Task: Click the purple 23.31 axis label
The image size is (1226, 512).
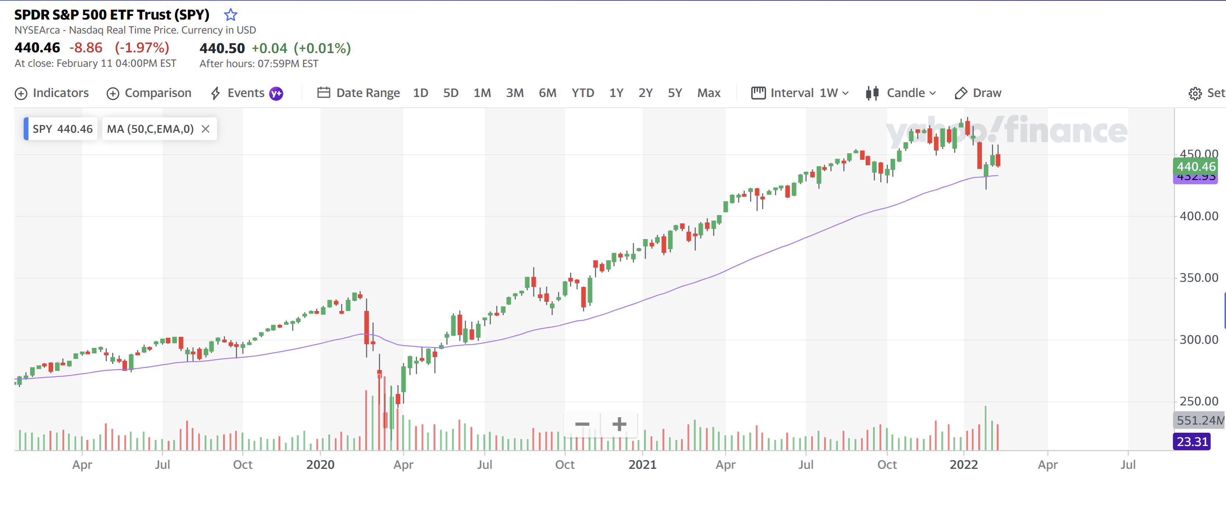Action: (1192, 442)
